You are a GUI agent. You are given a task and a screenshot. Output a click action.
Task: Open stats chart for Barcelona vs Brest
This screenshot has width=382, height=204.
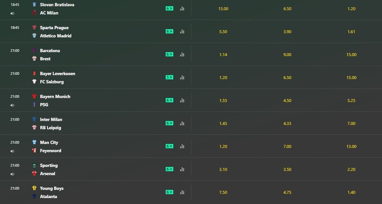click(x=182, y=55)
